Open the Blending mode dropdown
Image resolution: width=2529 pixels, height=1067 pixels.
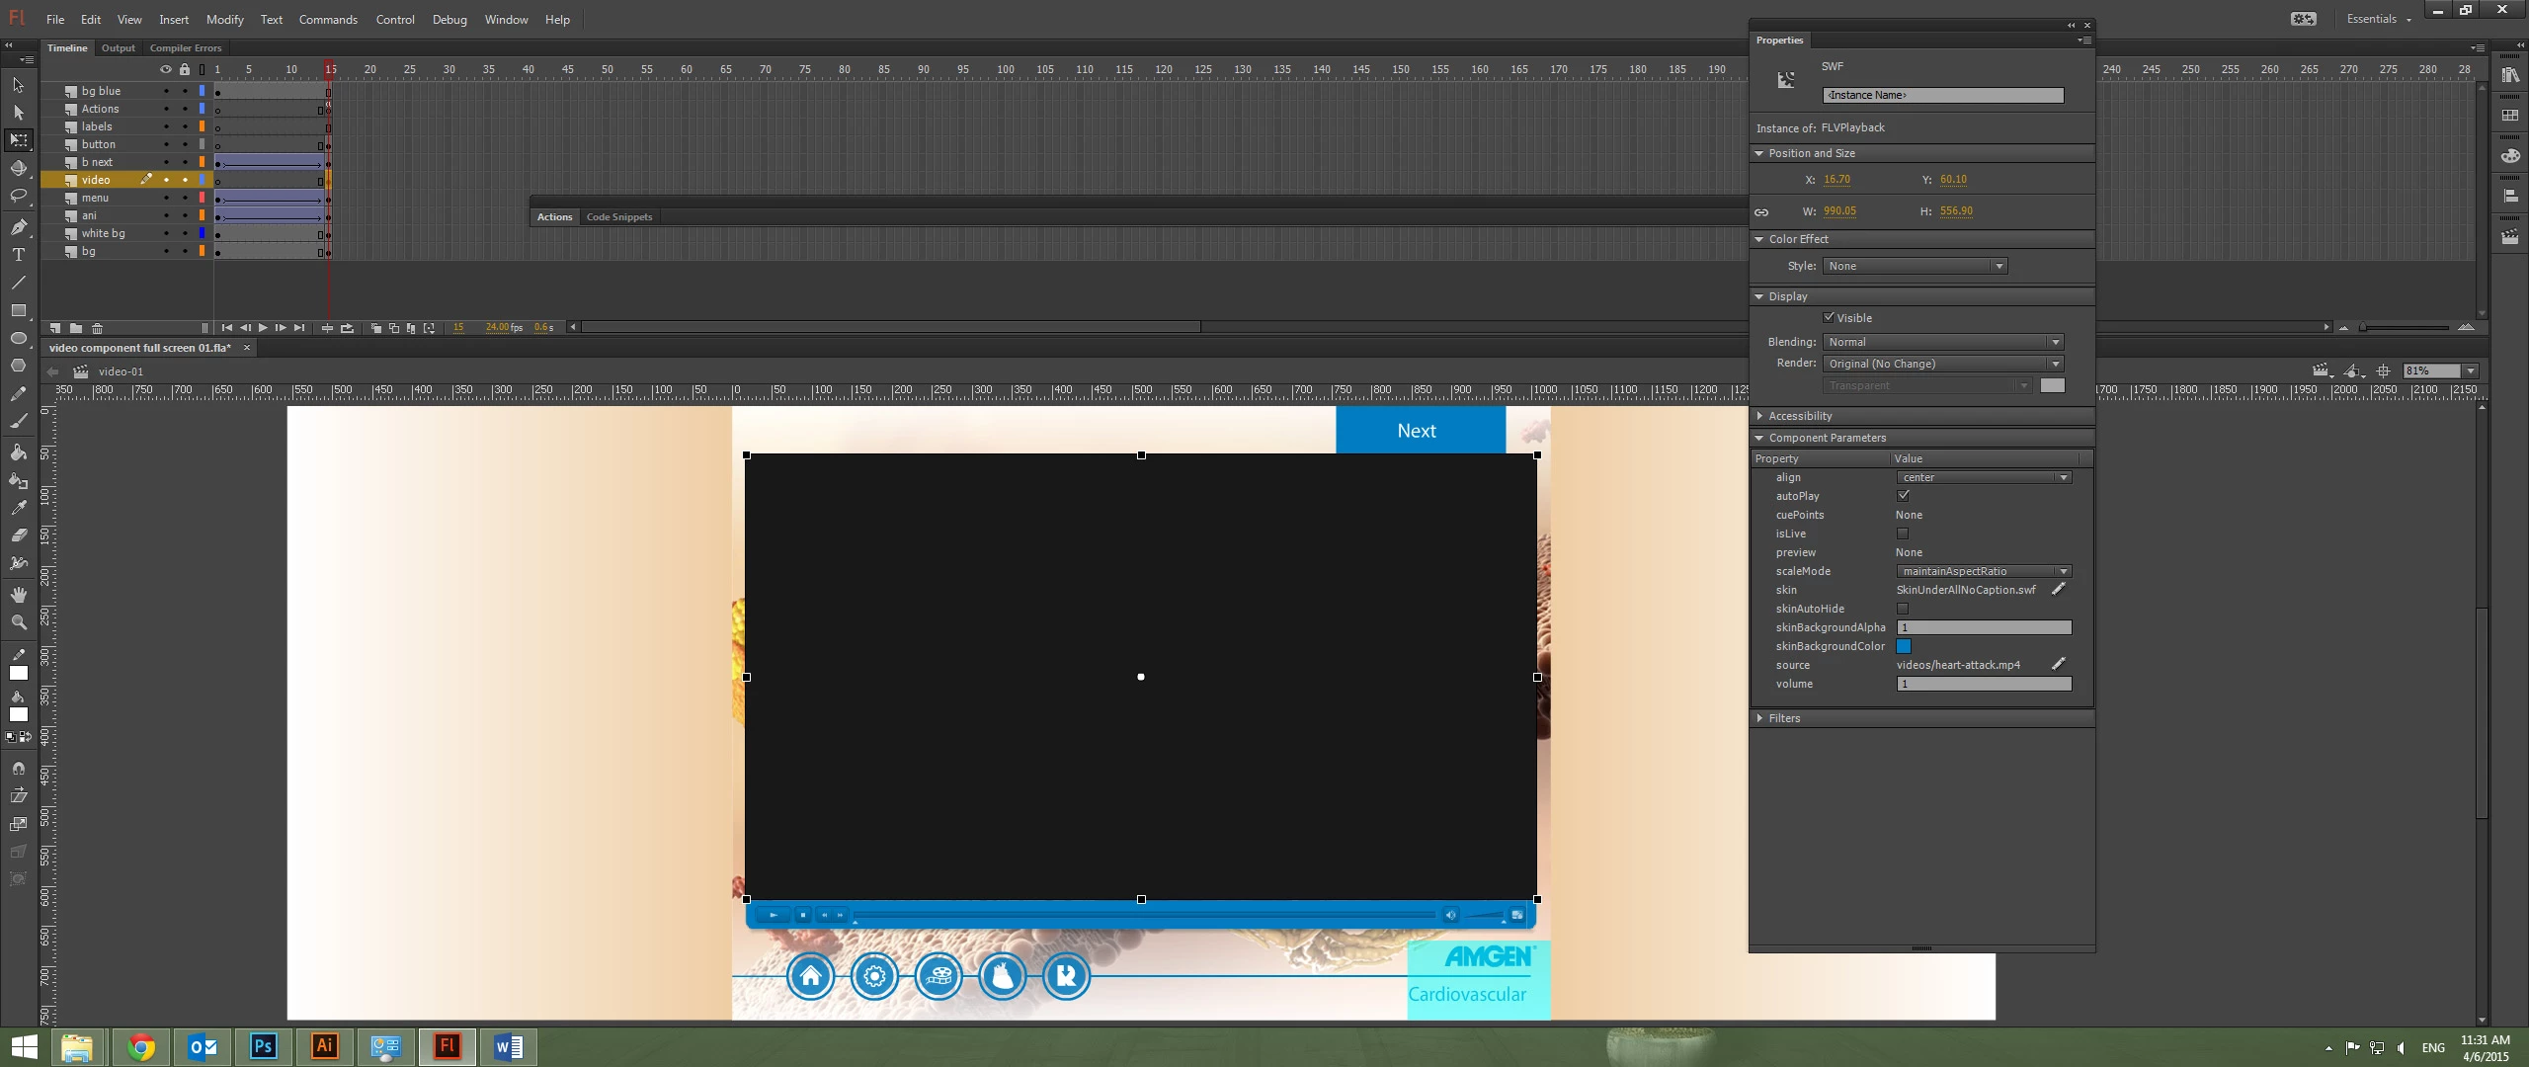tap(1943, 342)
